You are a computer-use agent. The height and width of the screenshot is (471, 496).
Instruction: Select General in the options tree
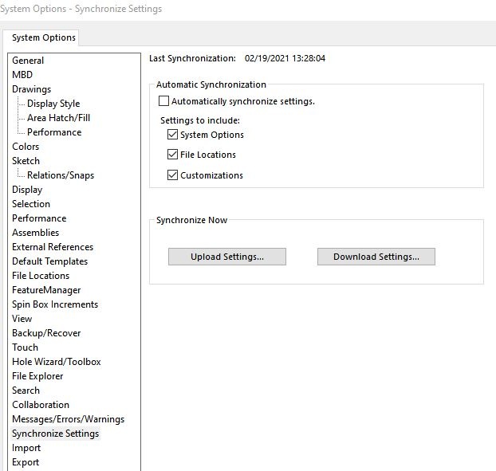(28, 61)
